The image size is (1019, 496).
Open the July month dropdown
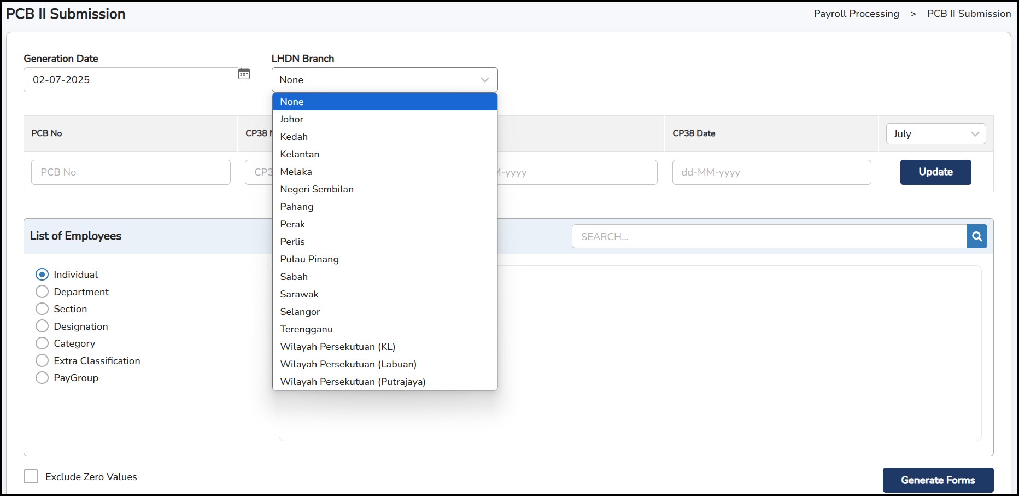pos(935,134)
